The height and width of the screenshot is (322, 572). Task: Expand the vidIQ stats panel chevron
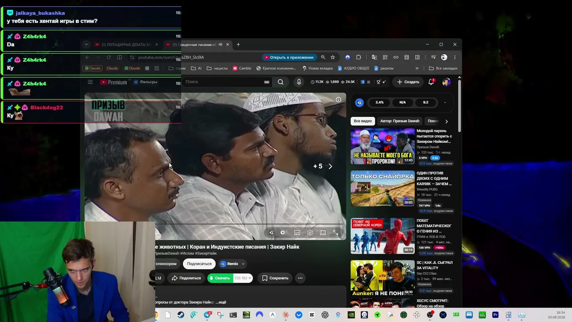pos(445,102)
